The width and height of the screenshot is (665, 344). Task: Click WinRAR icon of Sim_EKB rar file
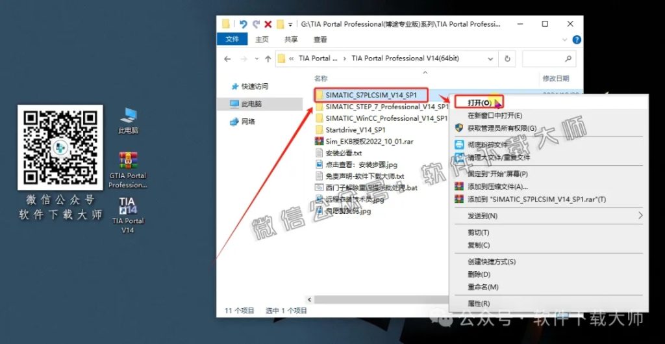(319, 141)
